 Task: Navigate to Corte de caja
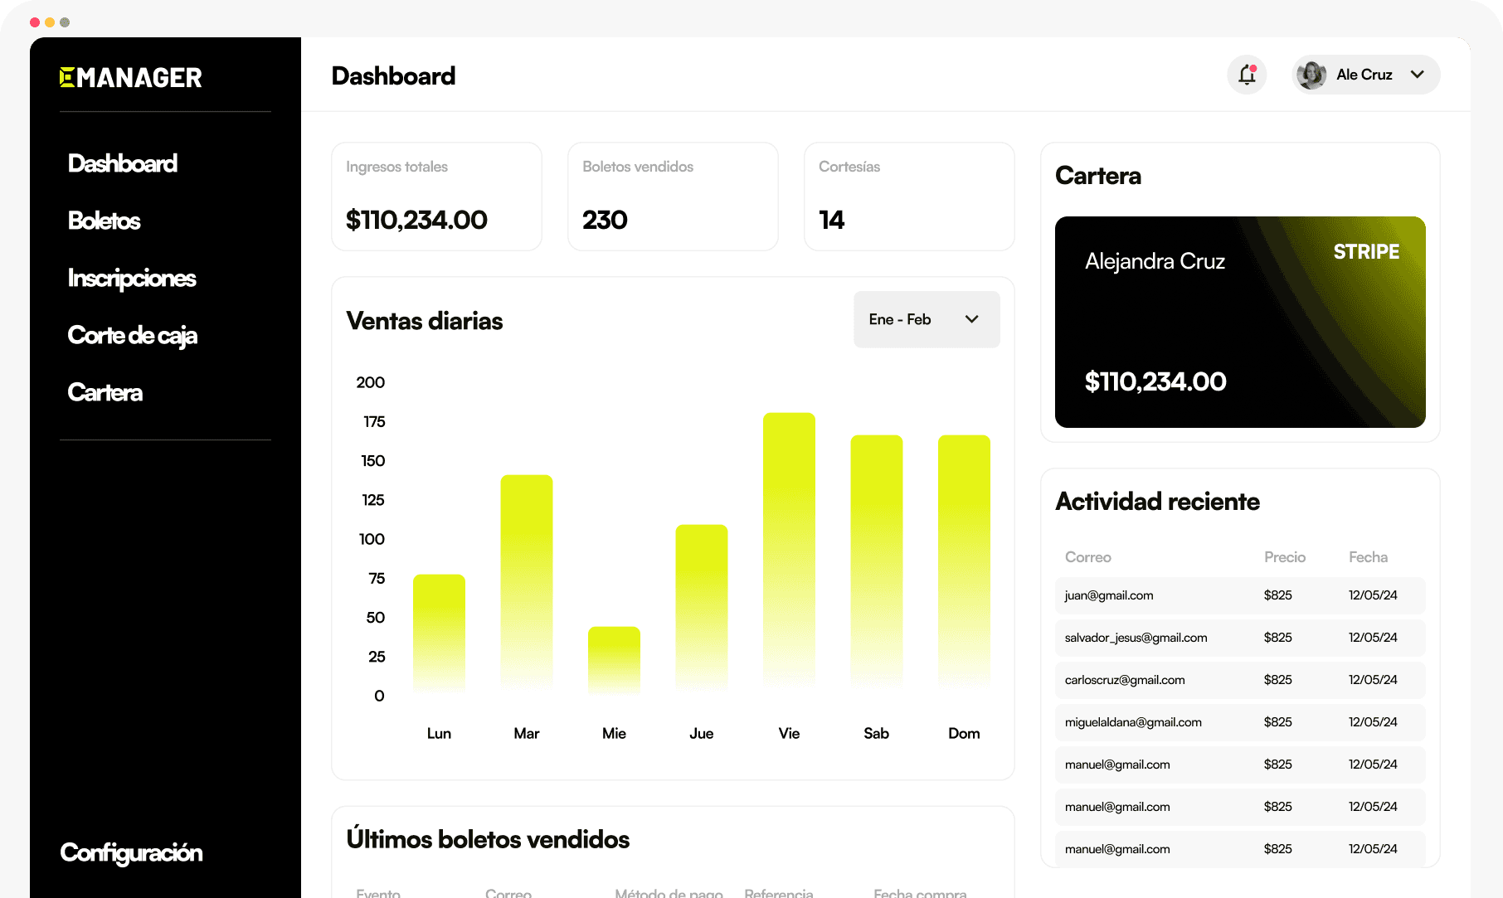tap(133, 335)
